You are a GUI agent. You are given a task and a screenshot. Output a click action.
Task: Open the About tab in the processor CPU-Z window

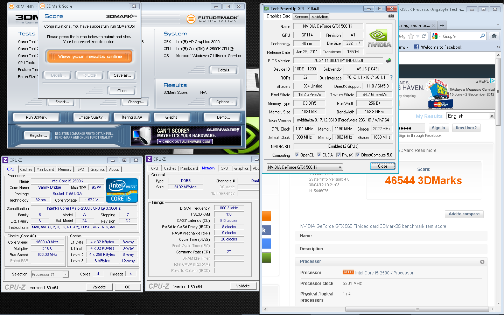click(114, 169)
